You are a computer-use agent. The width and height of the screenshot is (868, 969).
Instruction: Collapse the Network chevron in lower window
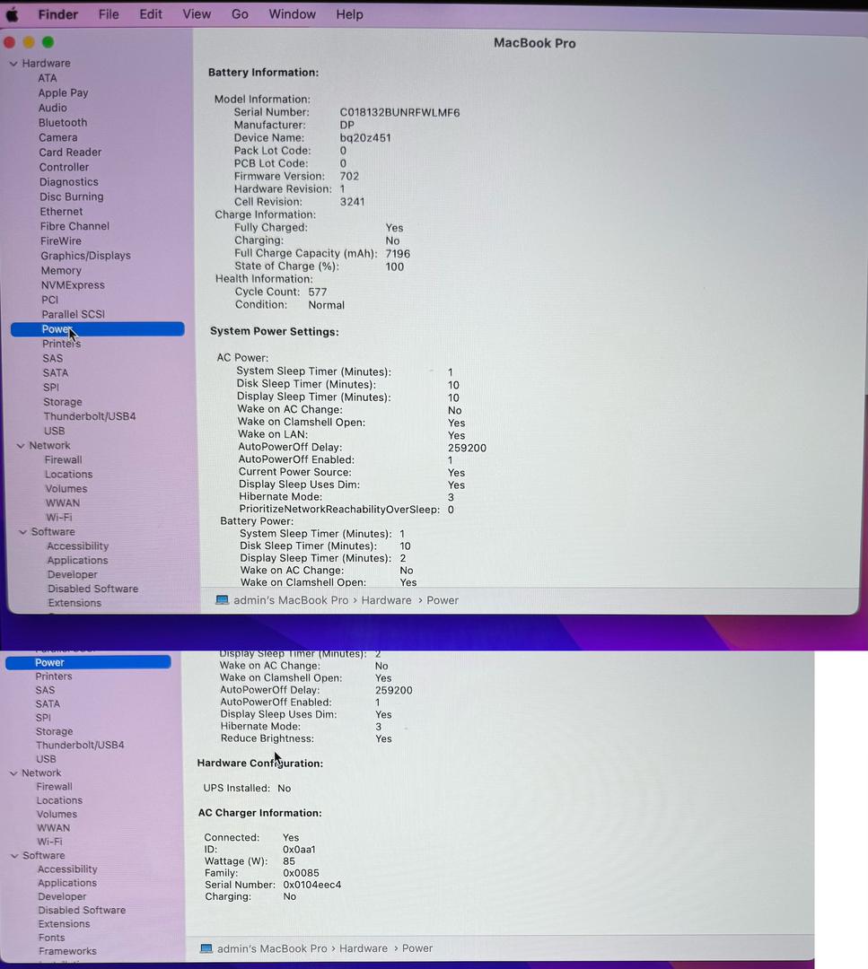pos(13,773)
